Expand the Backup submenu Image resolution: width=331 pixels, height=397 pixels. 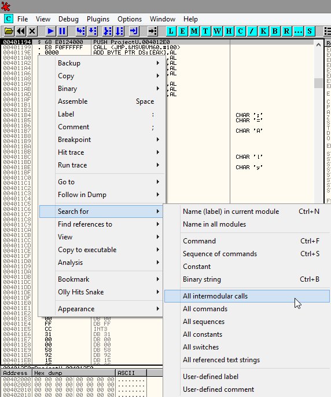point(102,63)
